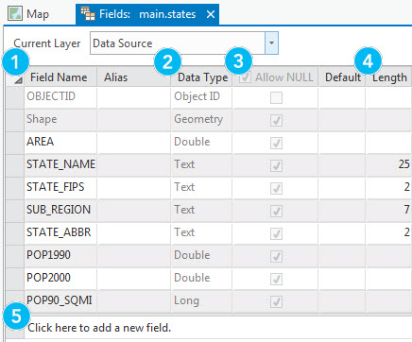Image resolution: width=412 pixels, height=342 pixels.
Task: Close the Fields main.states tab
Action: [211, 14]
